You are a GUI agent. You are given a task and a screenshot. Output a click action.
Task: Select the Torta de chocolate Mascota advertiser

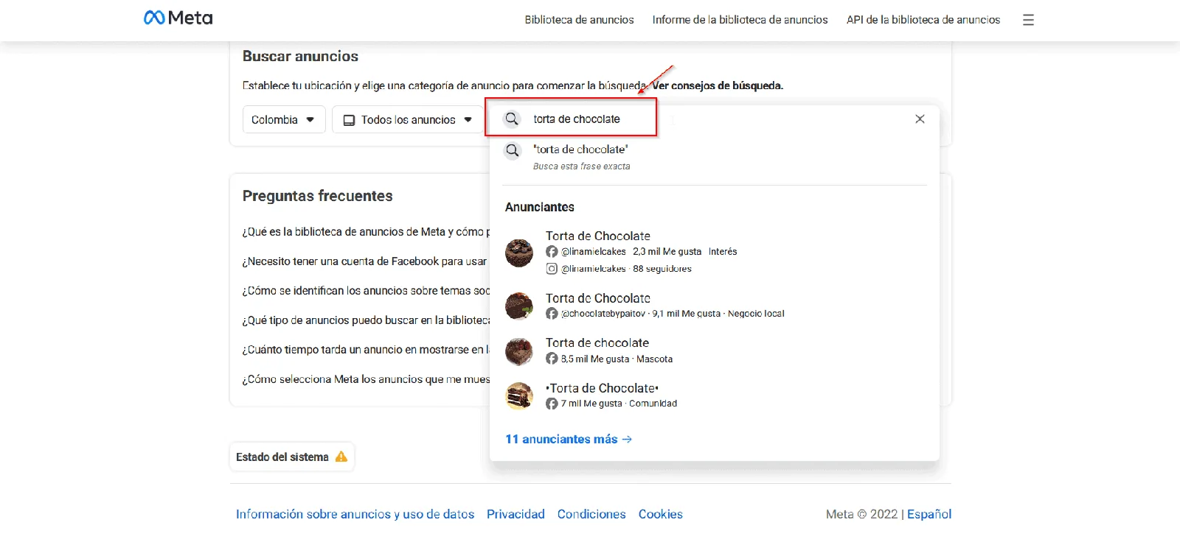[714, 351]
